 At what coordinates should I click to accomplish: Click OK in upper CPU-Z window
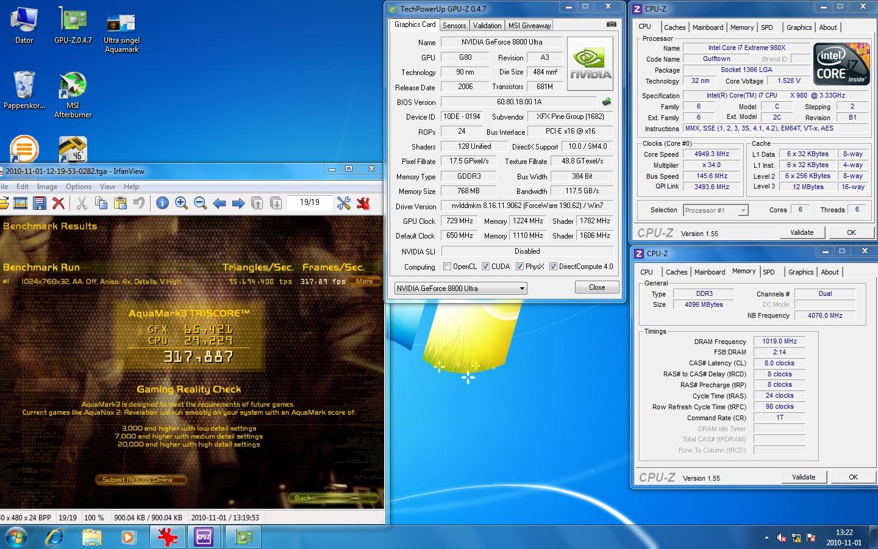tap(851, 232)
